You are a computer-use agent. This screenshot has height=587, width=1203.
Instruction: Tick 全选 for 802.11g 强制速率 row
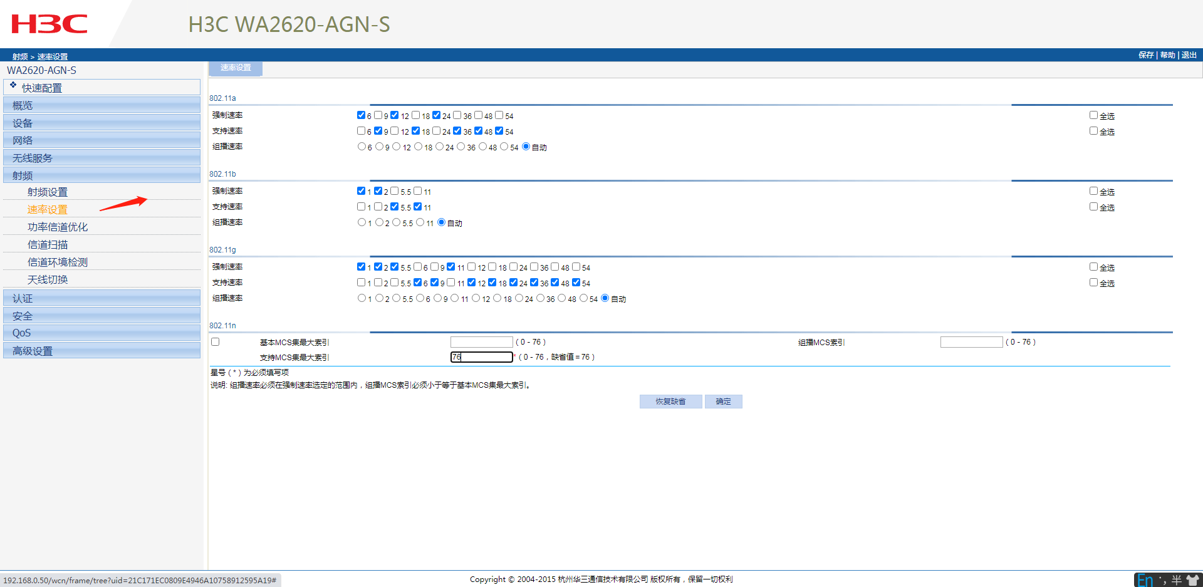1093,267
